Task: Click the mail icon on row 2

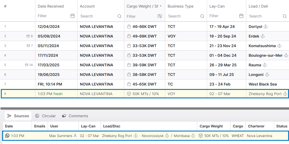Action: point(28,36)
